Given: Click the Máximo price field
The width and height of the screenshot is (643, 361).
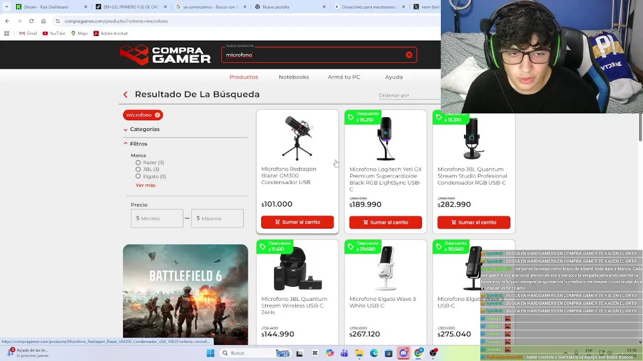Looking at the screenshot, I should point(217,219).
